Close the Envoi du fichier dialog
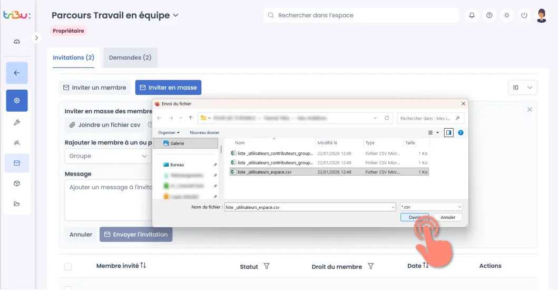The height and width of the screenshot is (290, 558). 463,104
